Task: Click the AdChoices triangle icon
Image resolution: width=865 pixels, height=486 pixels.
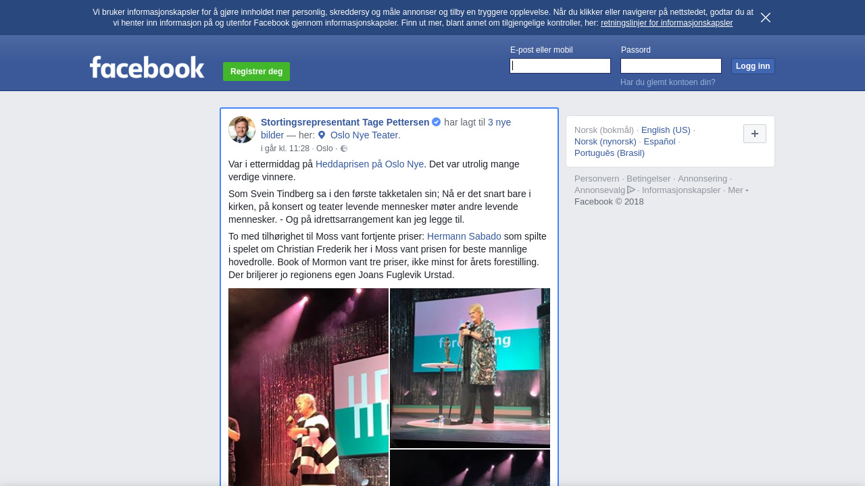Action: point(631,190)
